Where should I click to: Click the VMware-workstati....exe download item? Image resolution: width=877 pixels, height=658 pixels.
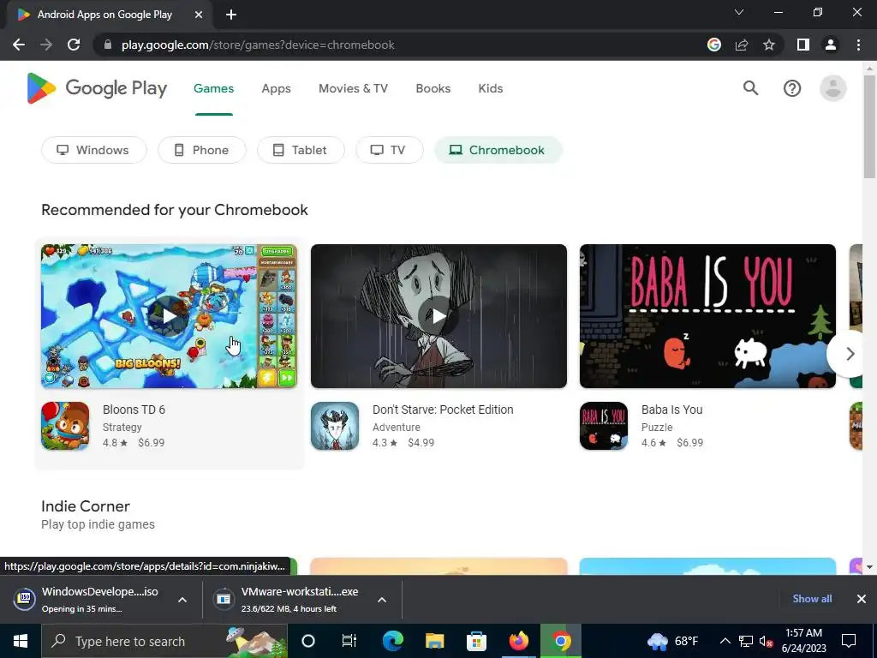tap(289, 599)
